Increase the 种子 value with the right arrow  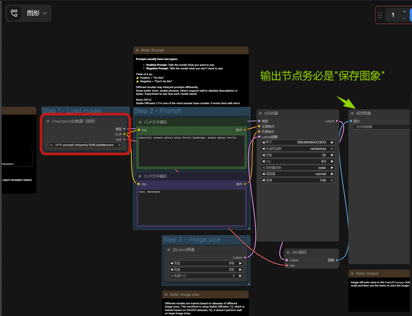click(x=332, y=142)
